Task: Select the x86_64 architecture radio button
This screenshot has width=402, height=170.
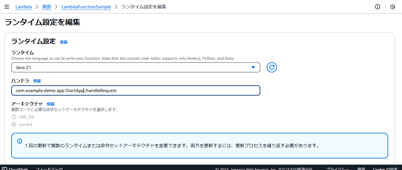Action: point(14,117)
